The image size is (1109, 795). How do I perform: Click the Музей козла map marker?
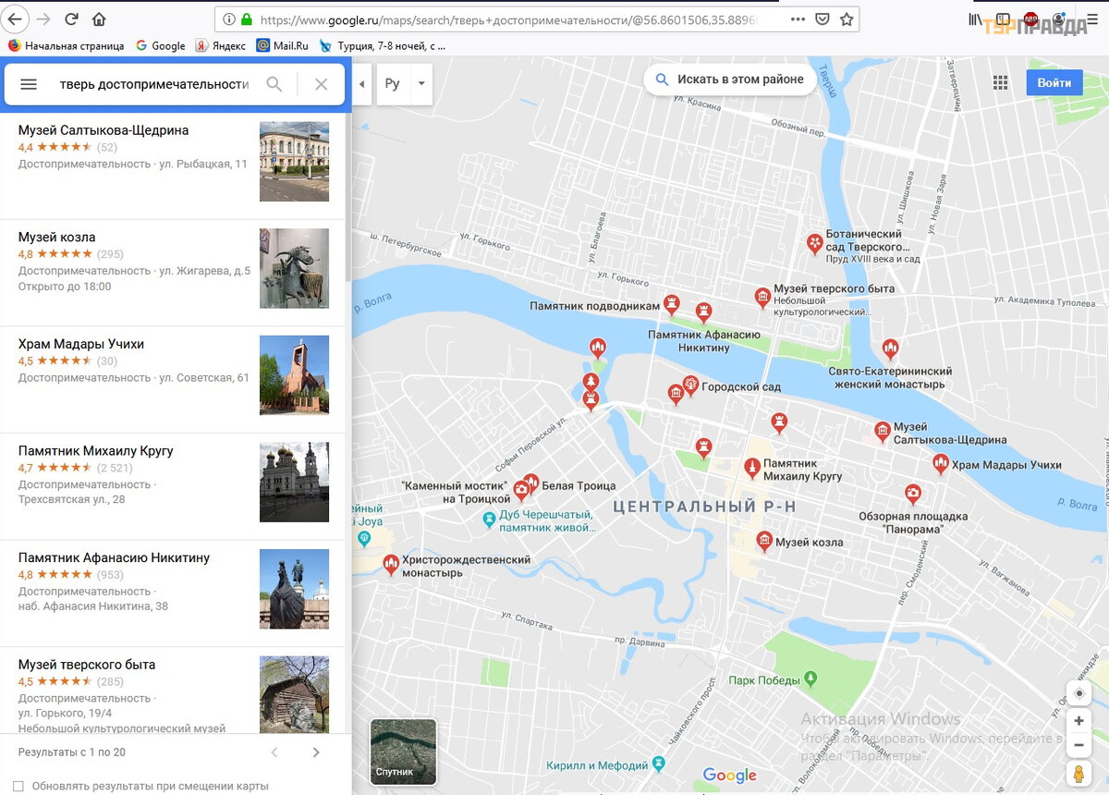[763, 541]
